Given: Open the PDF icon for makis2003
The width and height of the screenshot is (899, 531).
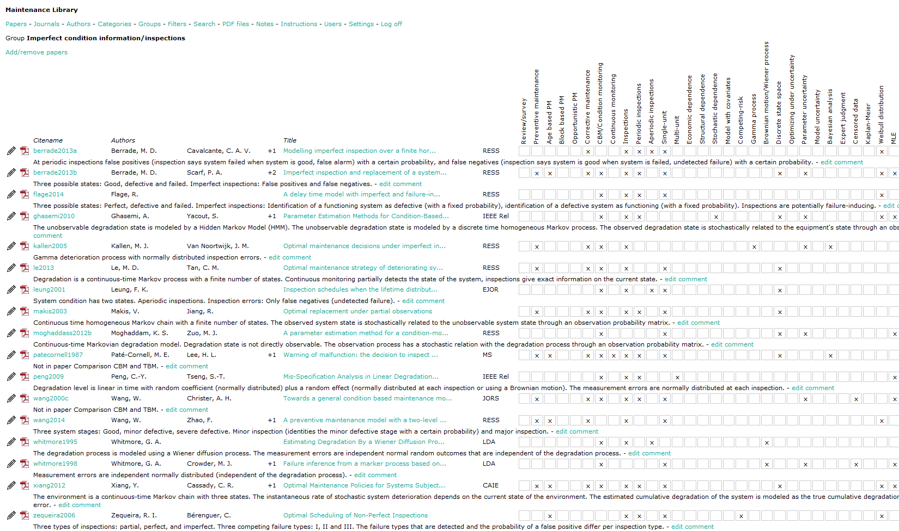Looking at the screenshot, I should click(25, 311).
